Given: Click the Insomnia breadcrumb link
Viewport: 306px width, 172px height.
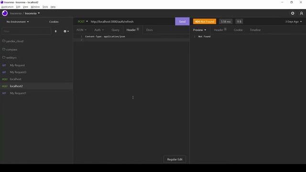Looking at the screenshot, I should (x=16, y=13).
